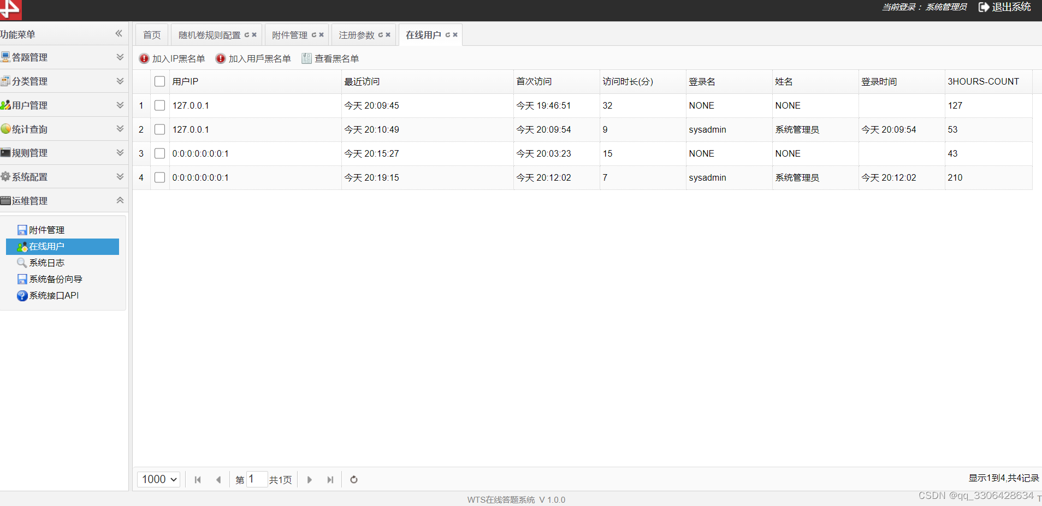Click the red logo icon at top-left
The image size is (1042, 506).
10,9
